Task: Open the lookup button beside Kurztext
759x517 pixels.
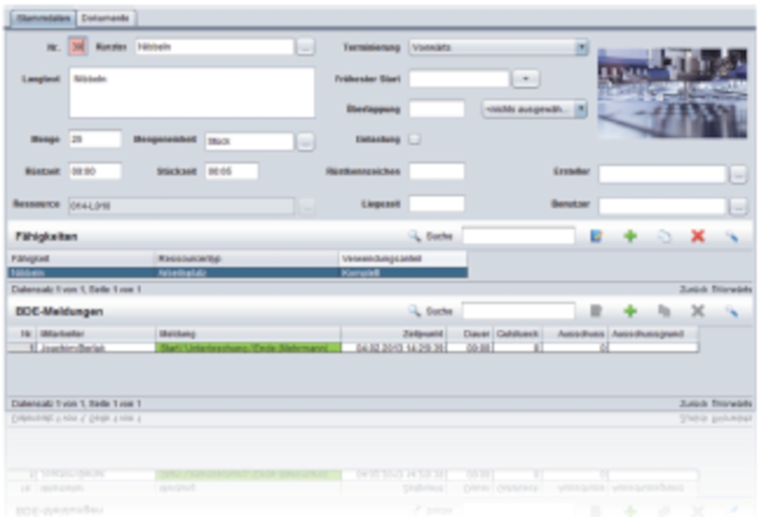Action: 305,47
